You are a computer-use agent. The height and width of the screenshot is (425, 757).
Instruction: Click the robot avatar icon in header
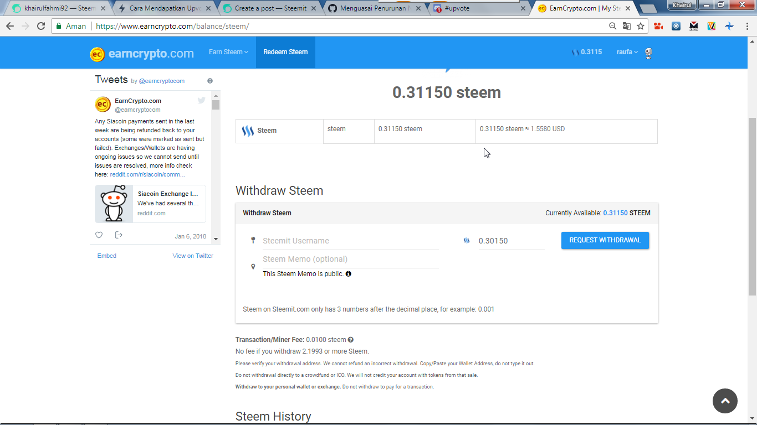tap(648, 53)
